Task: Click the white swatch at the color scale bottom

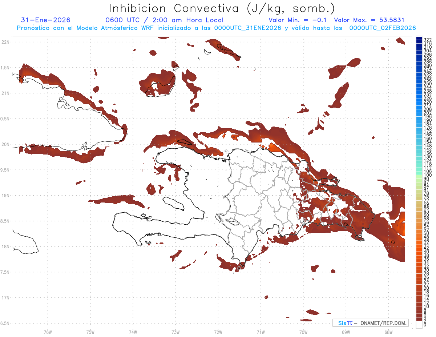Action: click(x=419, y=324)
